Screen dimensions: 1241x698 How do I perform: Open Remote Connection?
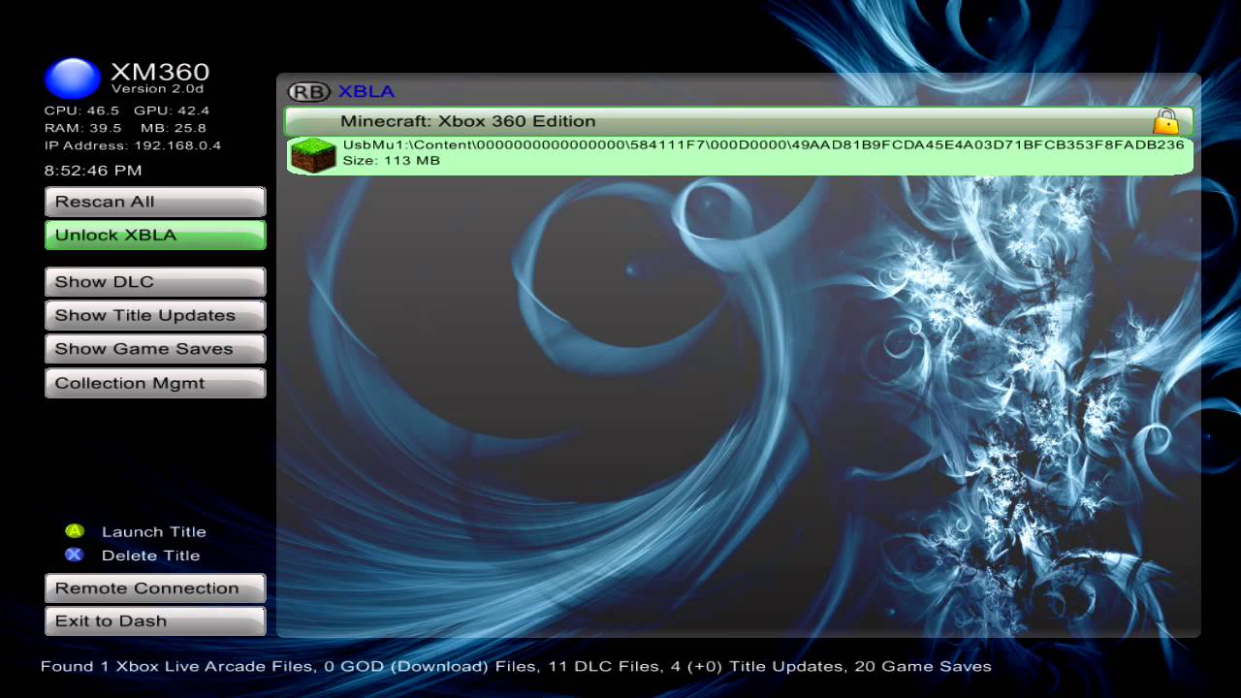[155, 588]
